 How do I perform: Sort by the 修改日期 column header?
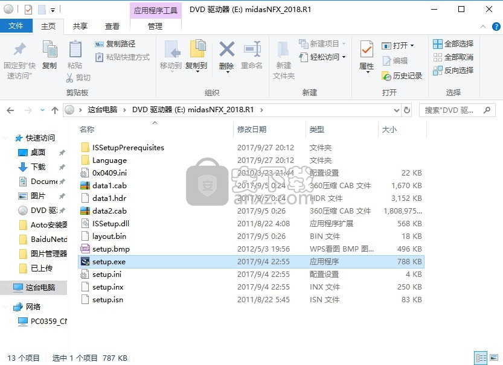[252, 130]
